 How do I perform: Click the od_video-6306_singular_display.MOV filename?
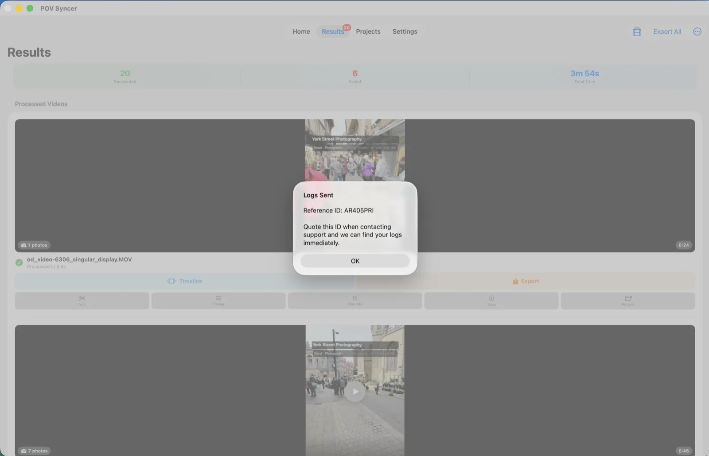click(x=79, y=259)
